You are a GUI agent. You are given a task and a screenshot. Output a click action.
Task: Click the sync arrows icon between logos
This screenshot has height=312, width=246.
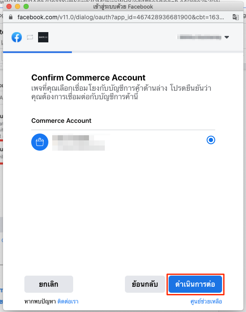pos(30,37)
